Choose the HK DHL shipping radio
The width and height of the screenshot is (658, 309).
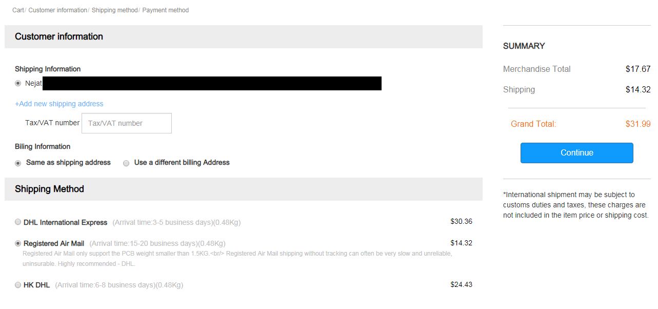pos(18,285)
